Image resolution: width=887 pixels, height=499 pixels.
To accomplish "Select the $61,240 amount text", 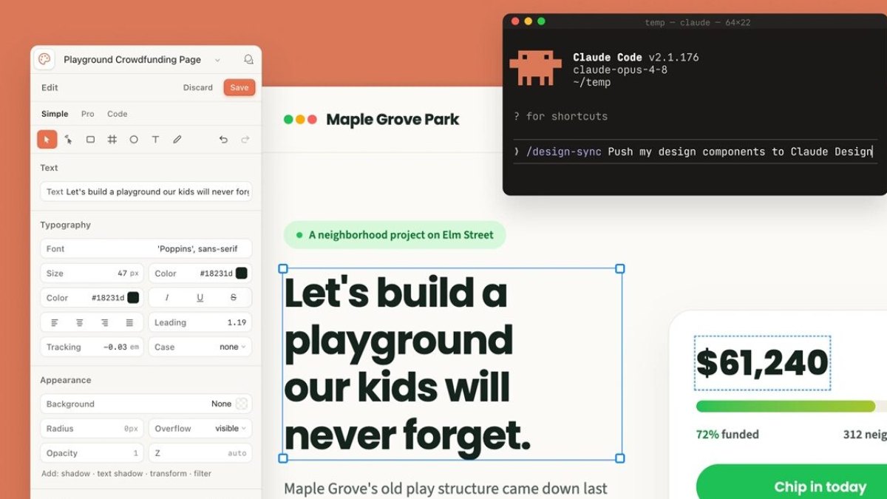I will click(x=762, y=363).
